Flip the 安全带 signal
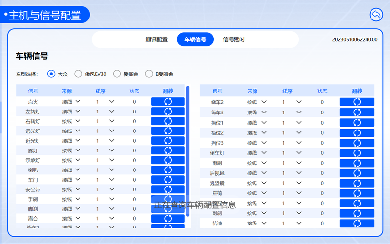 pyautogui.click(x=168, y=189)
